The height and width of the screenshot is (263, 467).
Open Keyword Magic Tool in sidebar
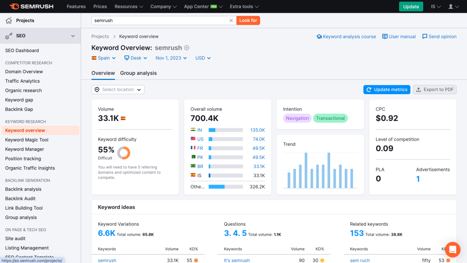coord(27,140)
